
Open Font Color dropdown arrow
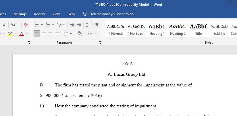tap(27, 34)
